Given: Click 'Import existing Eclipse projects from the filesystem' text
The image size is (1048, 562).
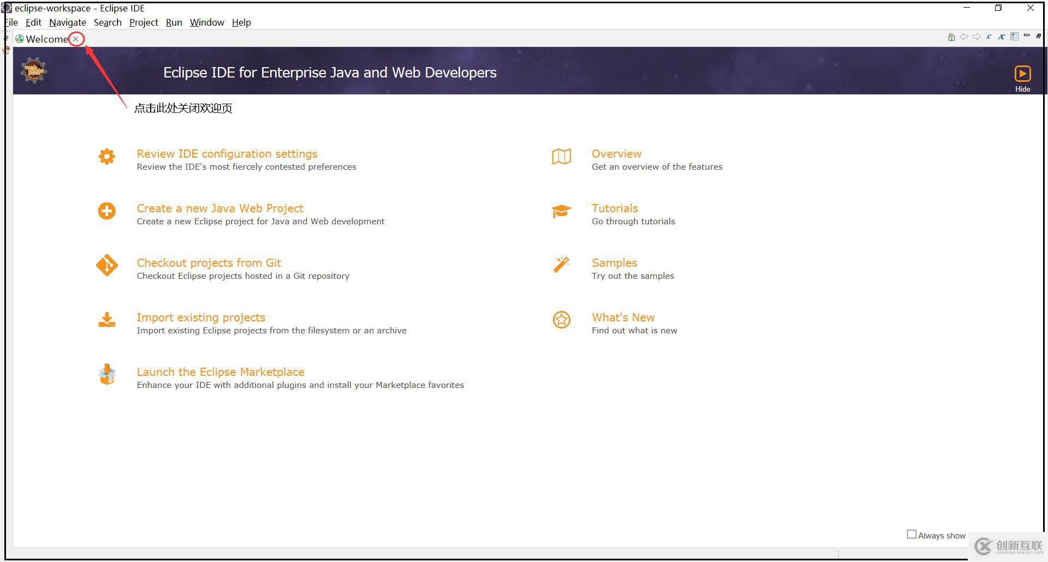Looking at the screenshot, I should coord(243,331).
